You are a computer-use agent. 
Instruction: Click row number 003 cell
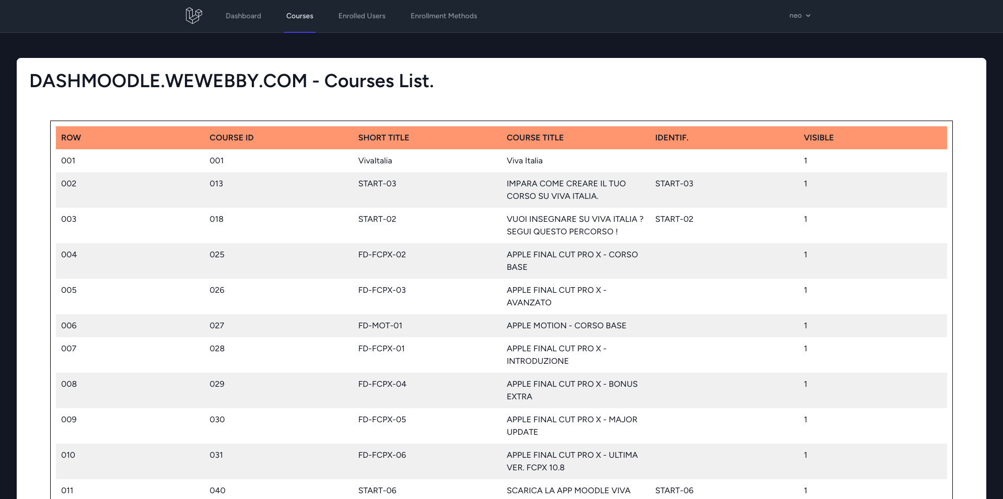[x=68, y=219]
